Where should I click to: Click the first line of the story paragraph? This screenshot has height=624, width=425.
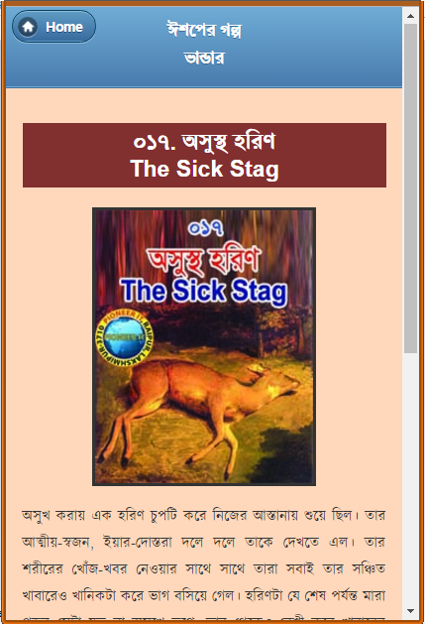[203, 515]
